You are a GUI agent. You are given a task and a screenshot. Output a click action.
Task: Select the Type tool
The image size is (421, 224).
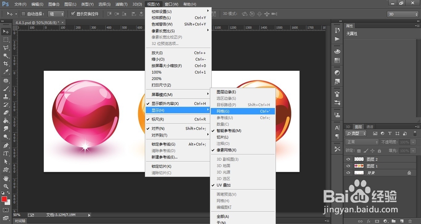pyautogui.click(x=5, y=154)
